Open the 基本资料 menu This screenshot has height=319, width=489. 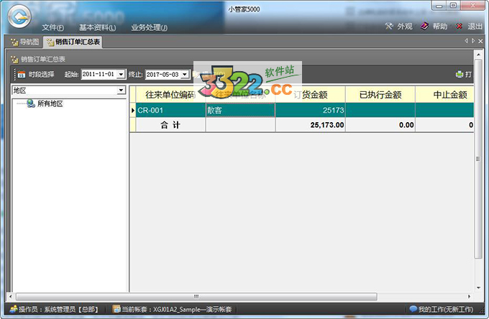[99, 28]
